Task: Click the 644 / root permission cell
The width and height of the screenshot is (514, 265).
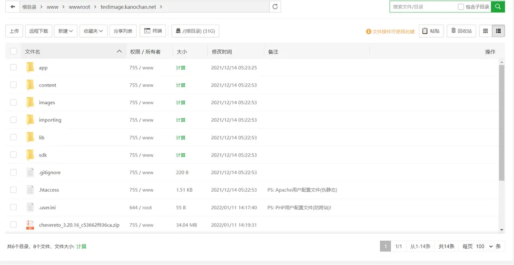Action: [140, 207]
